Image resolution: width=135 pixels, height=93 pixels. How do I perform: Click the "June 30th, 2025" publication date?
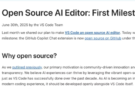(x=15, y=25)
